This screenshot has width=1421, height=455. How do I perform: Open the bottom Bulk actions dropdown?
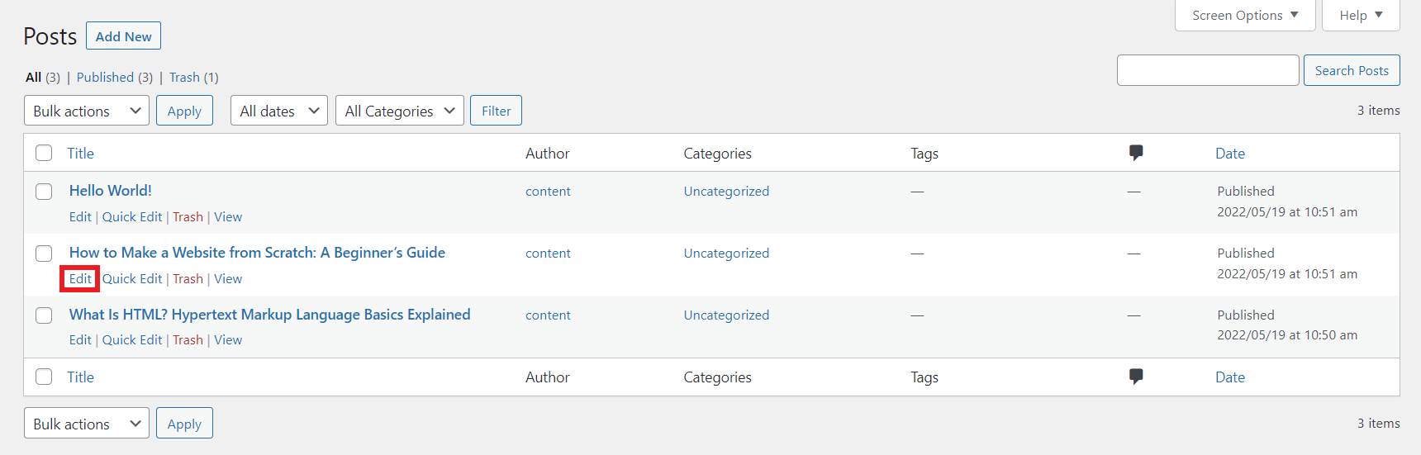tap(86, 424)
